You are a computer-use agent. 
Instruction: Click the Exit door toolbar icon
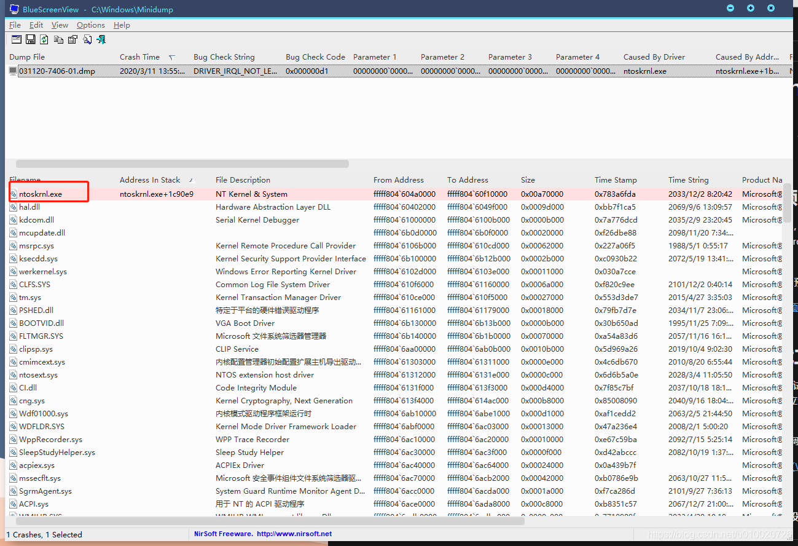click(101, 39)
